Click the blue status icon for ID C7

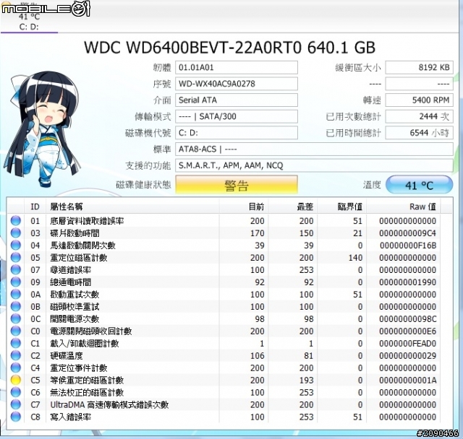click(16, 404)
